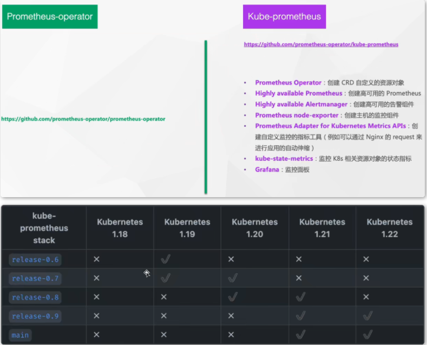
Task: Click the Grafana bullet heading
Action: pos(267,170)
